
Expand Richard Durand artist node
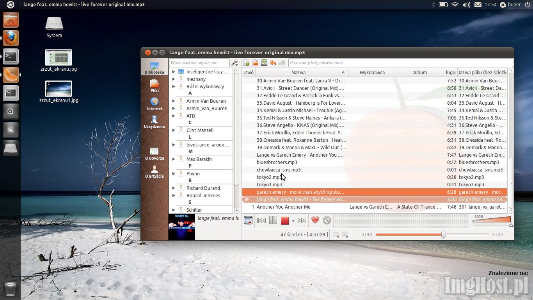point(174,188)
